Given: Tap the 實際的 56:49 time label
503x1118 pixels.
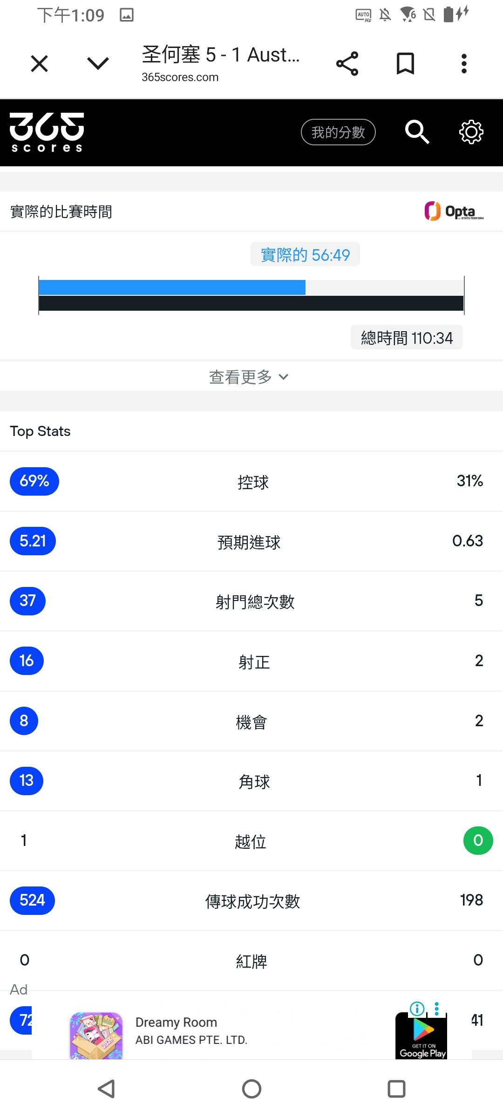Looking at the screenshot, I should point(305,254).
